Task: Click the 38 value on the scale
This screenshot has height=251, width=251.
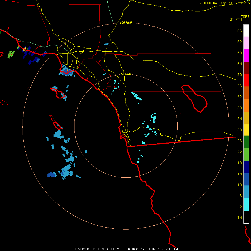Action: pyautogui.click(x=240, y=108)
